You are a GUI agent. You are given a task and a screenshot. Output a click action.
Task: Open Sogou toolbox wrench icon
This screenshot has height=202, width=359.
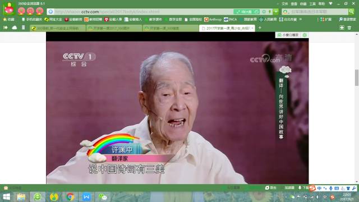point(354,189)
